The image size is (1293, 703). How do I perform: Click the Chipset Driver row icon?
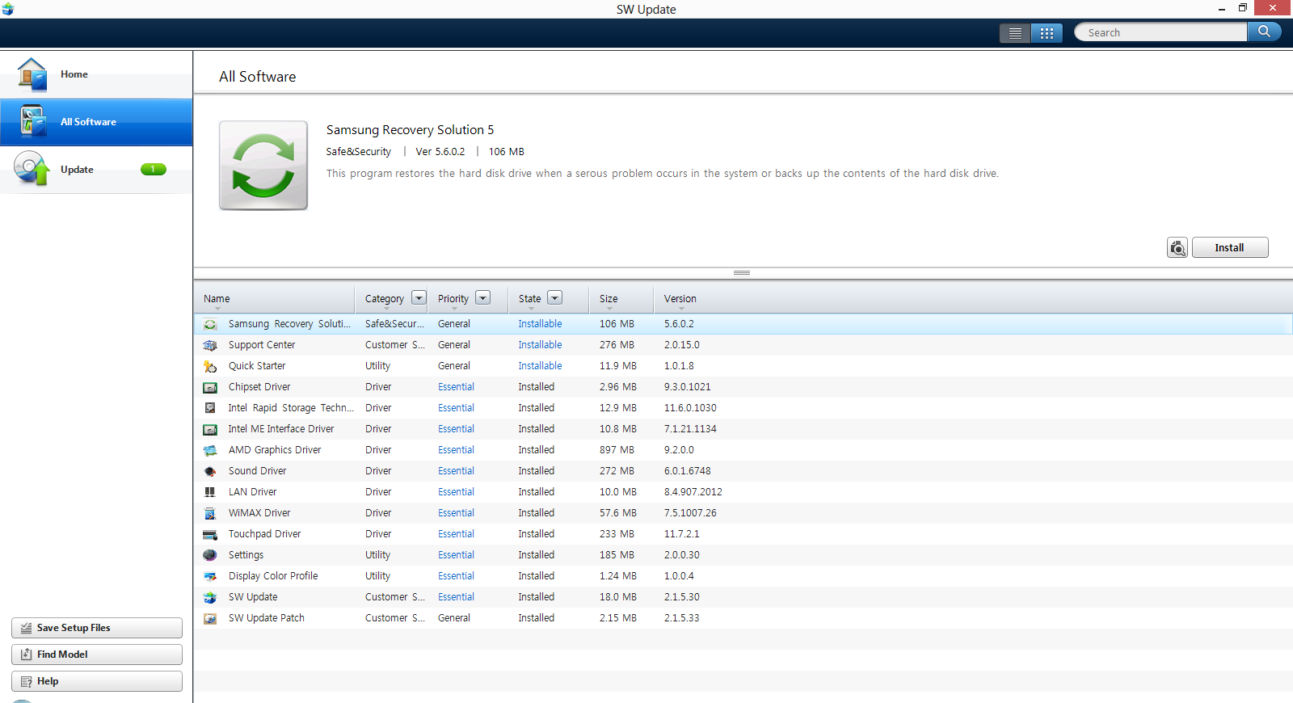pyautogui.click(x=210, y=387)
